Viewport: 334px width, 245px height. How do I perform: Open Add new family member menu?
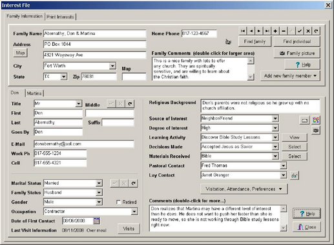[290, 76]
